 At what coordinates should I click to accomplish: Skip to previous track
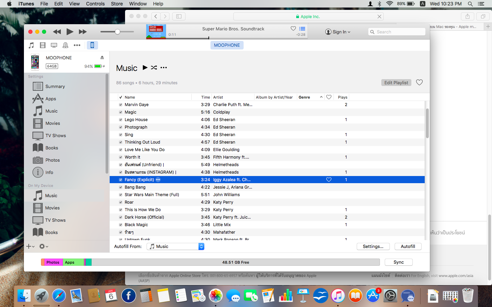57,32
